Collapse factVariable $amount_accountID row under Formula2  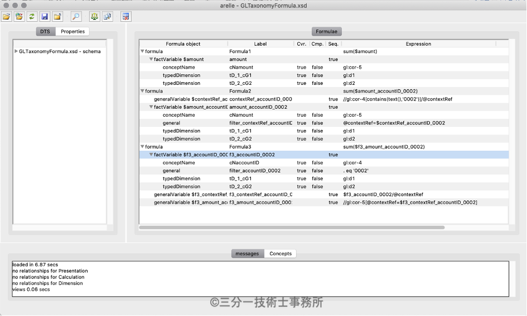(151, 107)
